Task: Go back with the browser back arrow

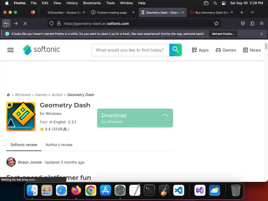Action: (x=6, y=23)
